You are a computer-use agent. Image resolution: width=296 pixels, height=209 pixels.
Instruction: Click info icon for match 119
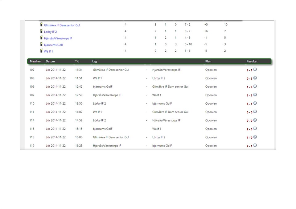[255, 145]
